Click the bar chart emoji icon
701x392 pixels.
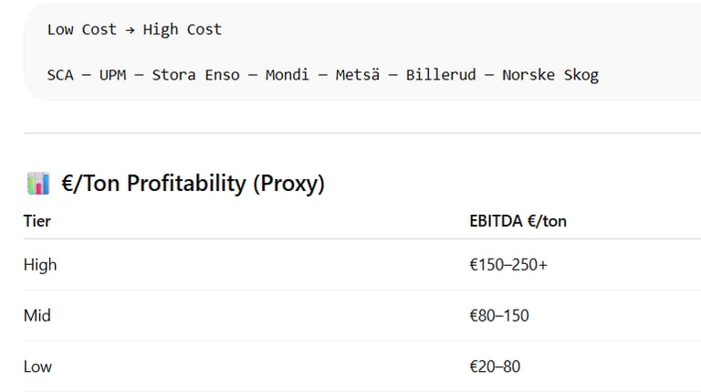pos(37,184)
